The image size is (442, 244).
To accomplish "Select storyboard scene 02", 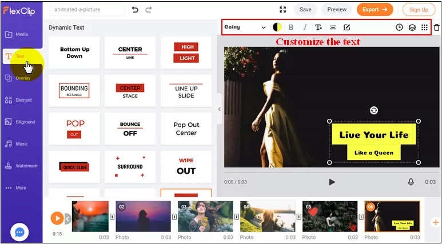I will pos(143,217).
